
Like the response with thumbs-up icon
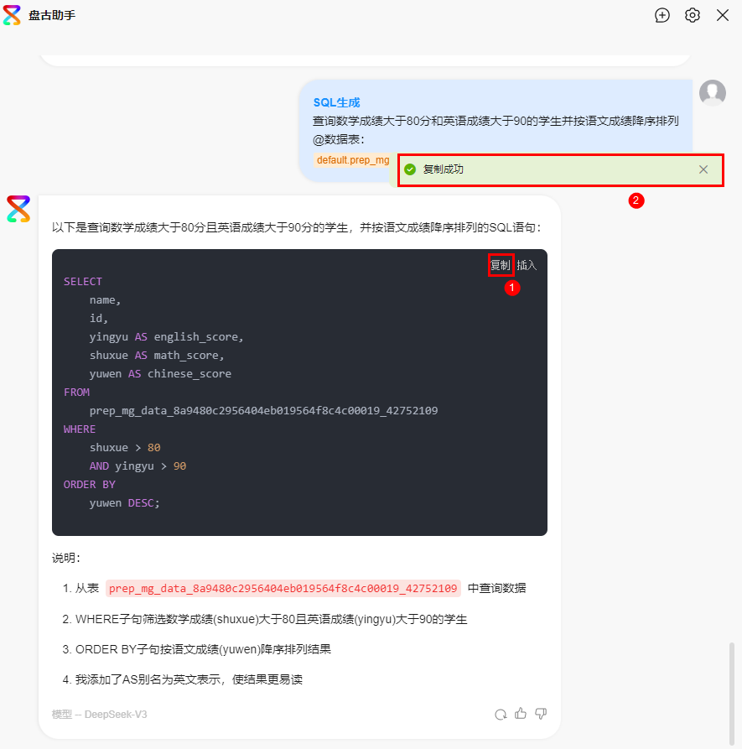[x=521, y=714]
